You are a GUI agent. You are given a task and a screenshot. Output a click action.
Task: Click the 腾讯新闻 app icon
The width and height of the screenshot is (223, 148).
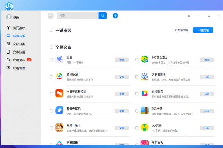pos(59,77)
